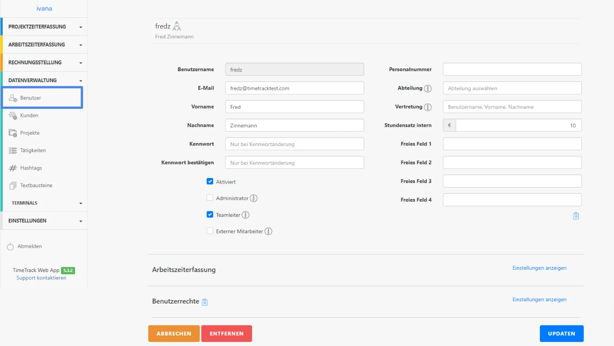Open Kunden in the sidebar

click(x=29, y=115)
